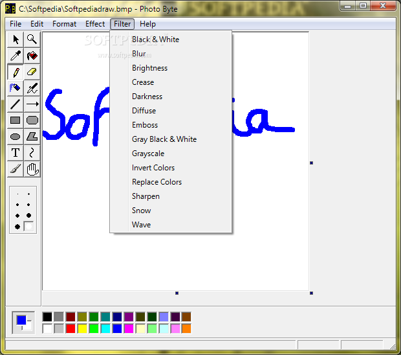Pick the brown color swatch
This screenshot has height=355, width=401.
point(186,317)
